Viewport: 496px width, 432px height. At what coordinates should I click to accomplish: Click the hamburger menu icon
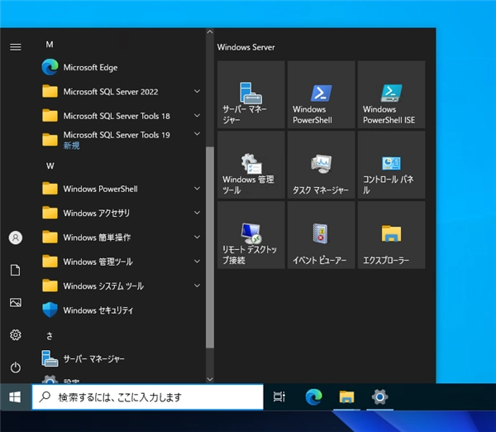click(x=16, y=47)
